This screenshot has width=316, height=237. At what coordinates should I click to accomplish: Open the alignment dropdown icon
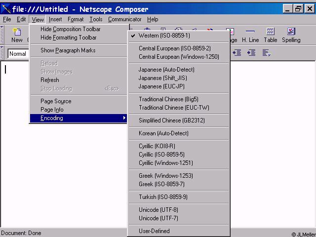267,53
